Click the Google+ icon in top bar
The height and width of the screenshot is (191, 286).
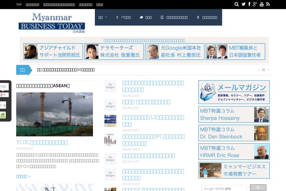255,4
